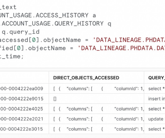Click the empty brackets [] objects accessed cell
165x138 pixels.
coord(97,99)
